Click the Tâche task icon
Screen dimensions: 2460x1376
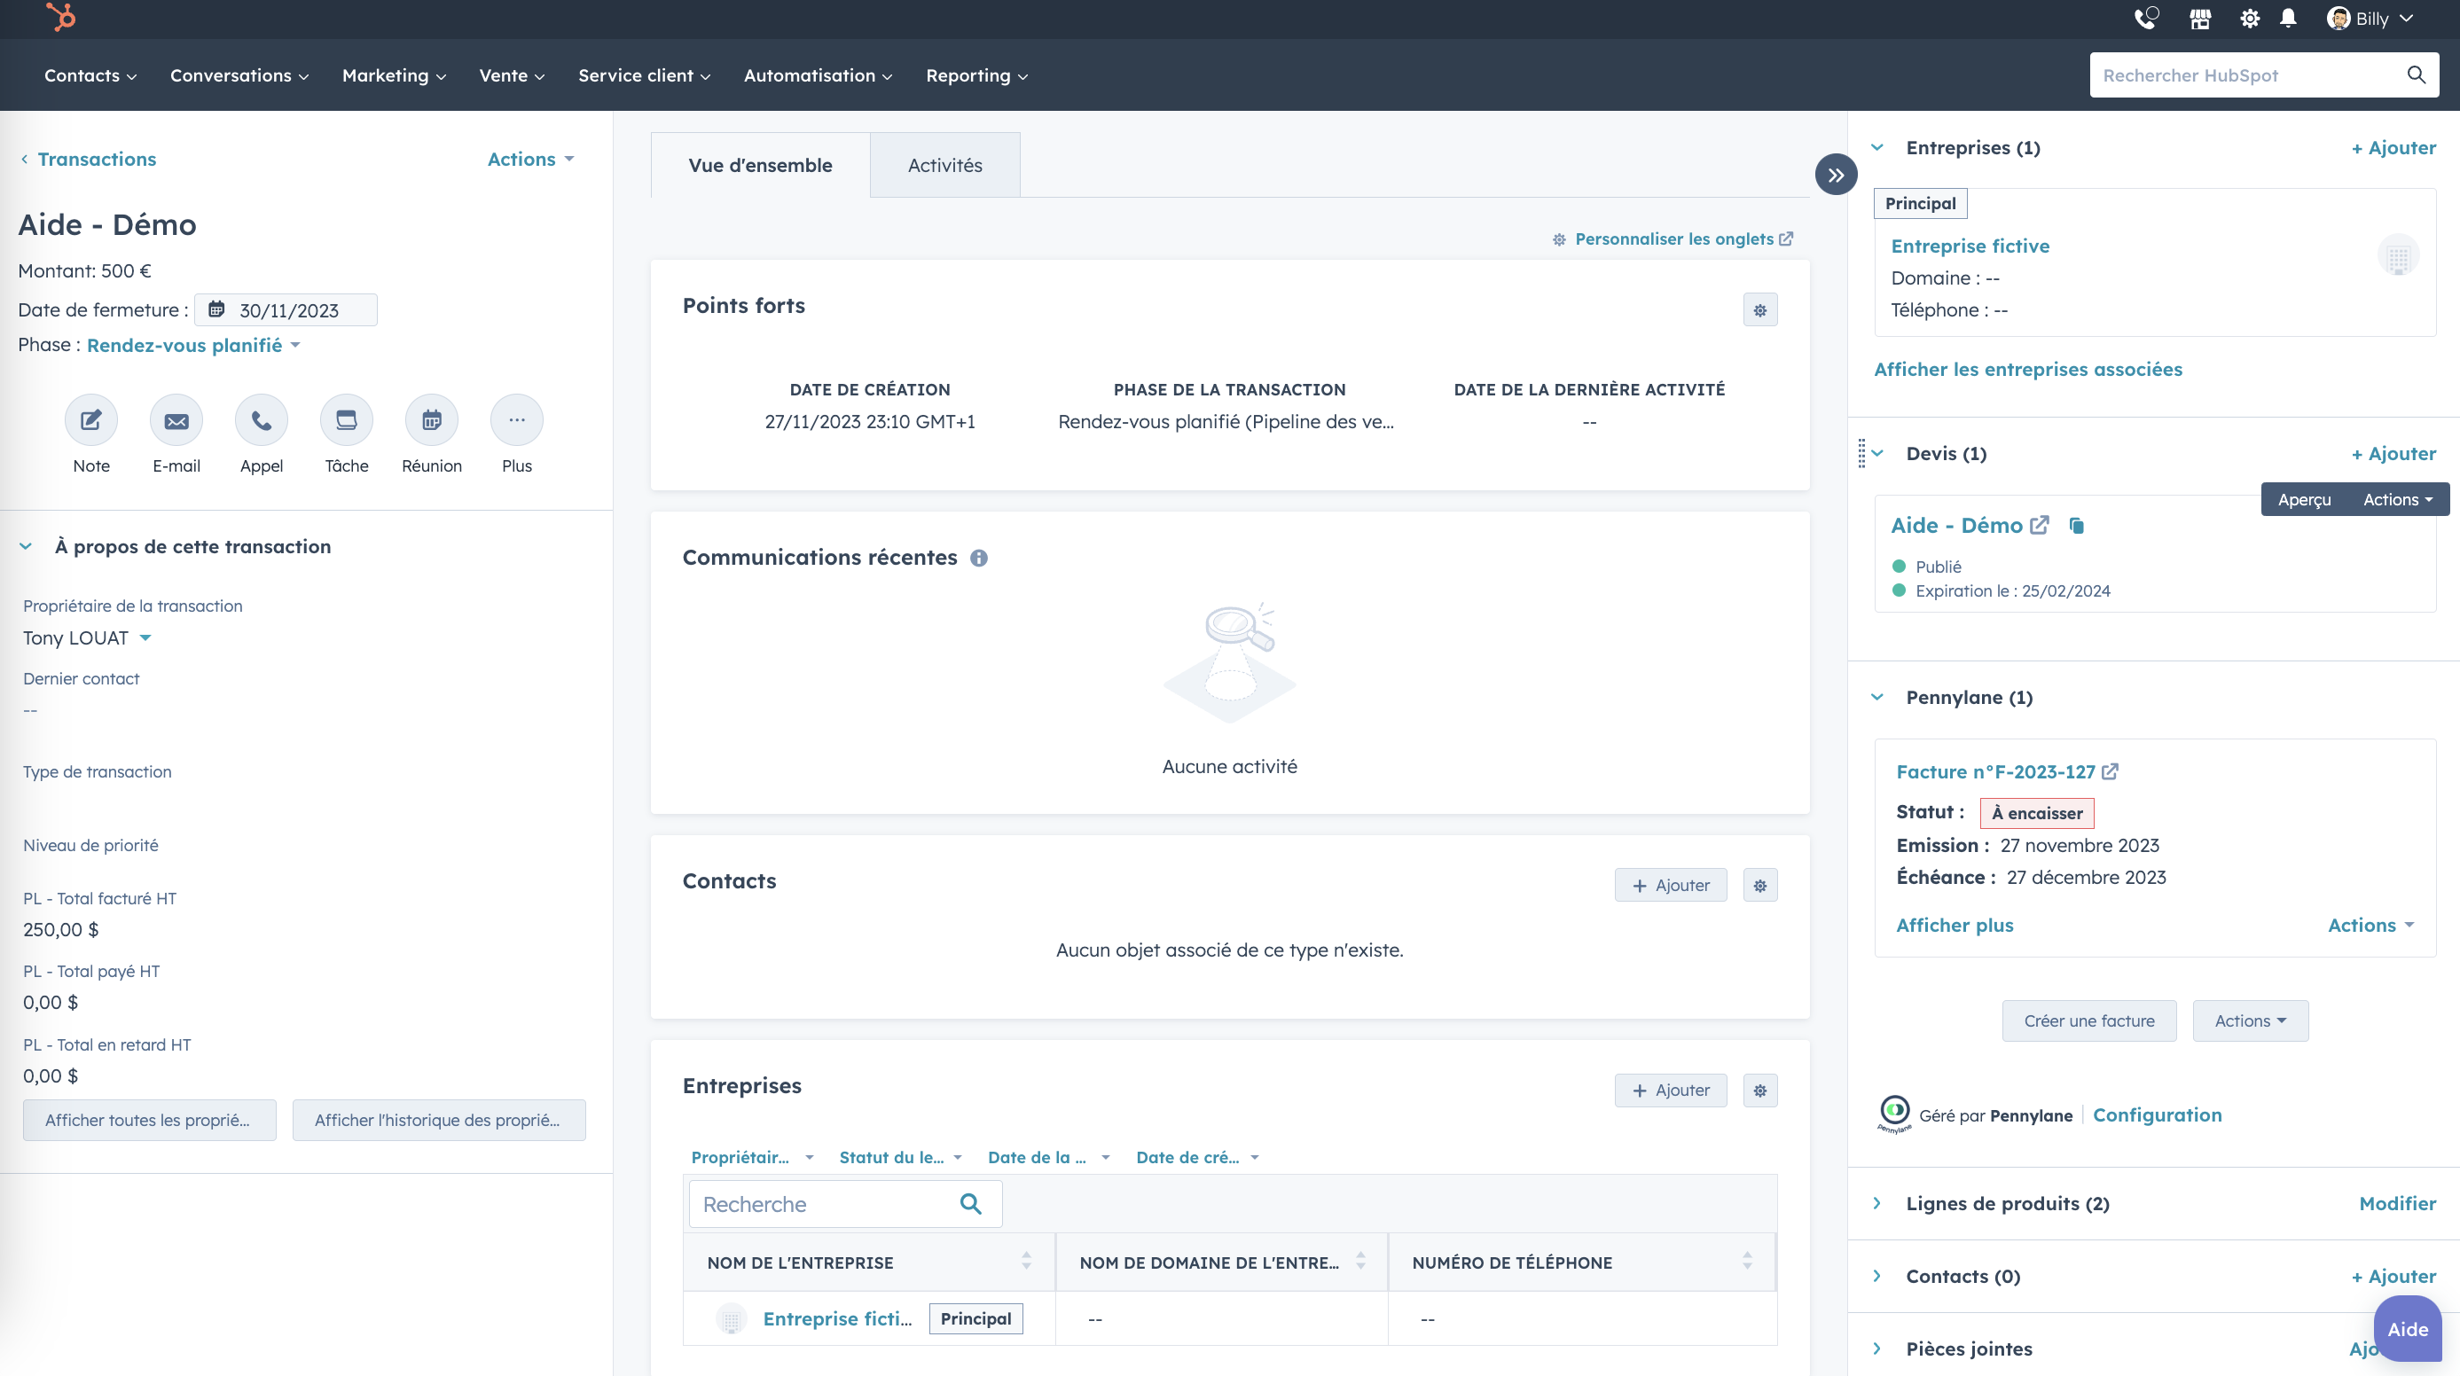(x=347, y=420)
